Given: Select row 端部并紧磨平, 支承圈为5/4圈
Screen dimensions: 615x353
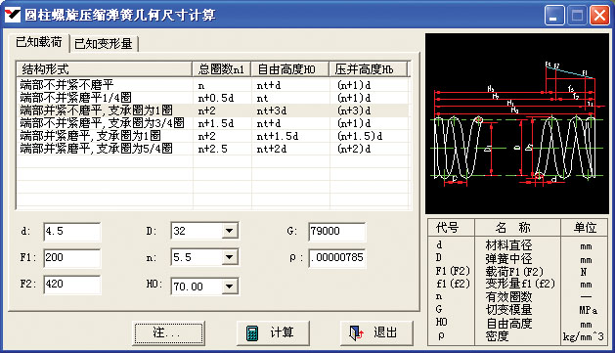Looking at the screenshot, I should [x=213, y=149].
